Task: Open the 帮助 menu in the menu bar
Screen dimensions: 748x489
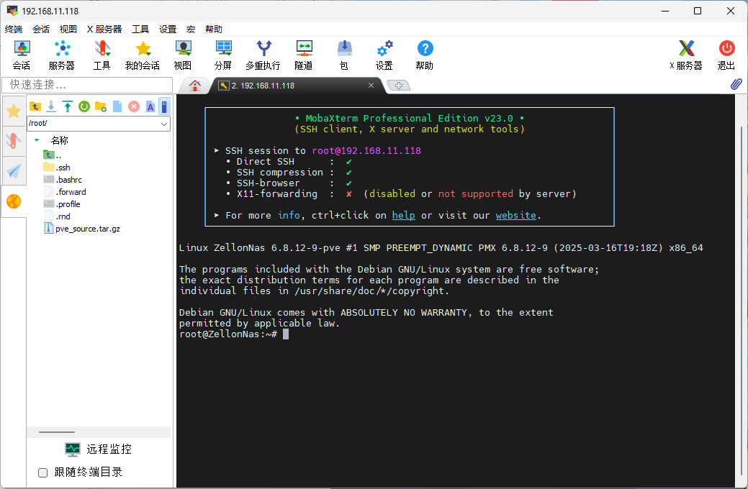Action: [x=214, y=29]
